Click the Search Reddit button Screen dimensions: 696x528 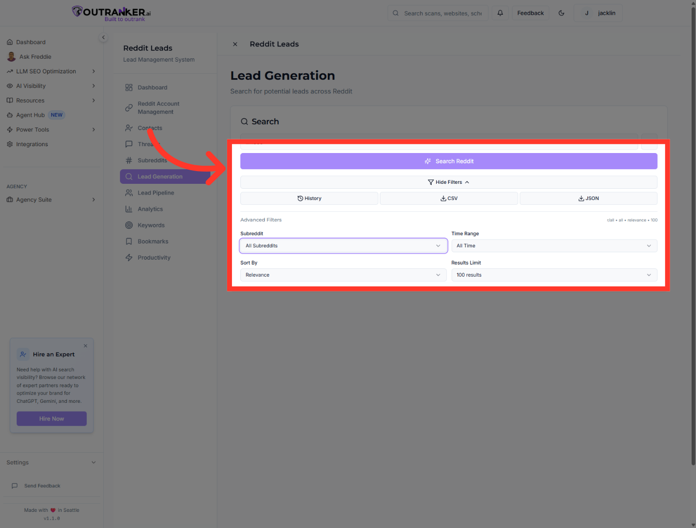[448, 161]
